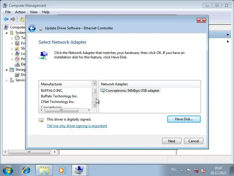Select CNet Technology Inc. manufacturer
The height and width of the screenshot is (176, 234).
coord(58,102)
